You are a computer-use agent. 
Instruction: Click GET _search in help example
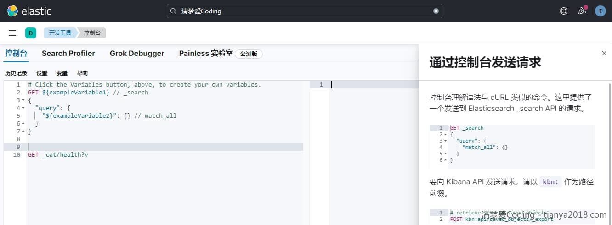467,128
